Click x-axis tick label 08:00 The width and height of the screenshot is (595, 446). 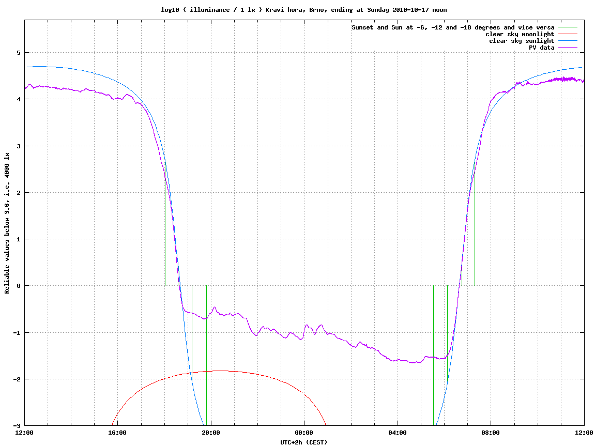coord(491,433)
